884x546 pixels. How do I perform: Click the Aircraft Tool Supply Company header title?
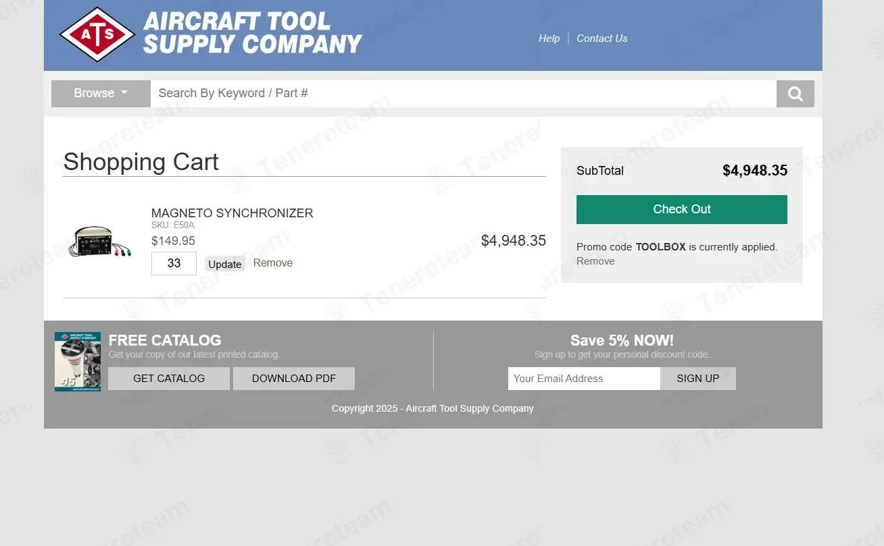pyautogui.click(x=252, y=33)
